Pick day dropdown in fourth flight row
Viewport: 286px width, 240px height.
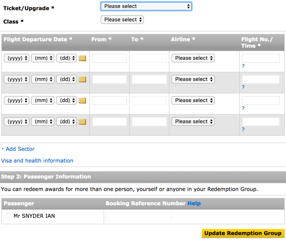66,122
